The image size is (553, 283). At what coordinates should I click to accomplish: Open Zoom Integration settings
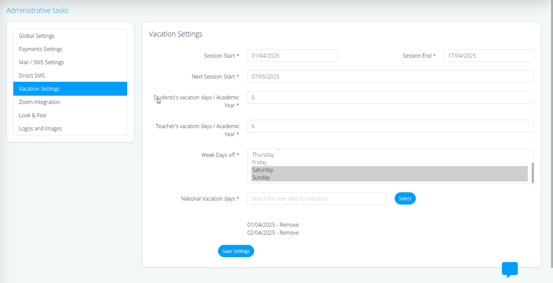(x=39, y=102)
